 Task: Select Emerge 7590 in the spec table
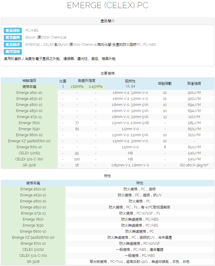click(29, 129)
